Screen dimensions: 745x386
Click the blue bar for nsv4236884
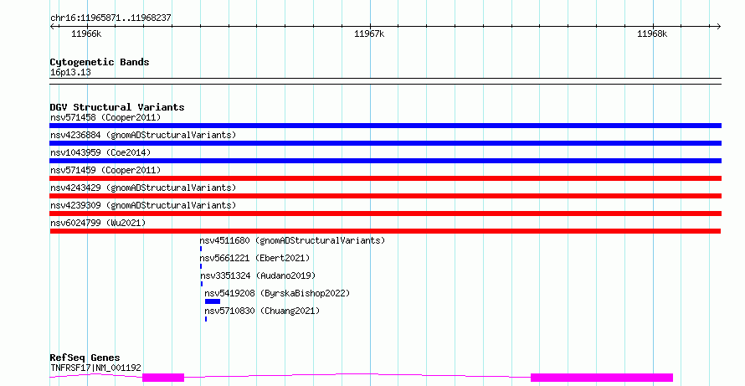point(385,143)
